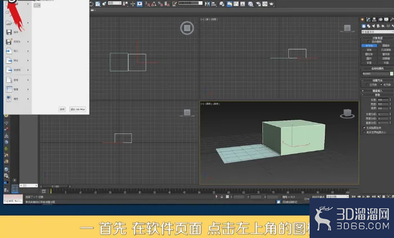Click the Length (长度) spinner arrows
This screenshot has height=238, width=394.
390,100
